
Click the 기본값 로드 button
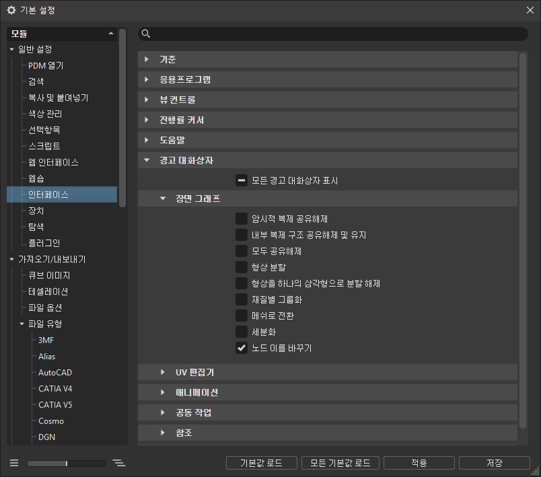(262, 463)
